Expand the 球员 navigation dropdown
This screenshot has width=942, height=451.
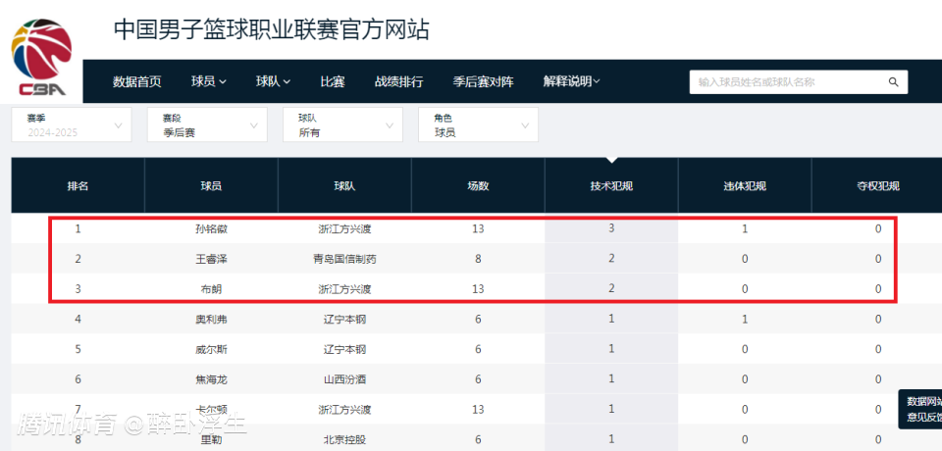click(x=209, y=82)
